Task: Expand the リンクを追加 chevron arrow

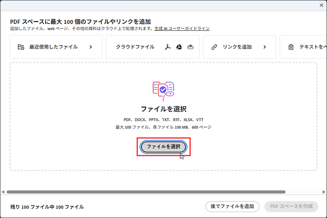Action: (x=265, y=47)
